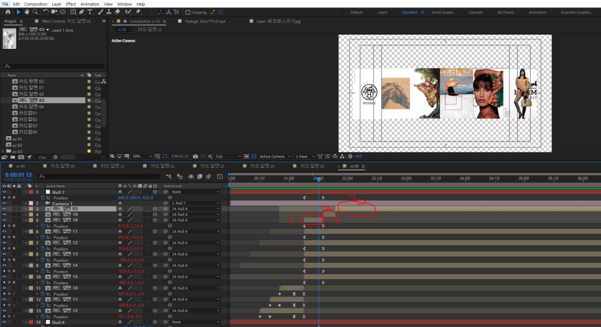Click the pink label color of Camera 1
The image size is (601, 327).
31,203
